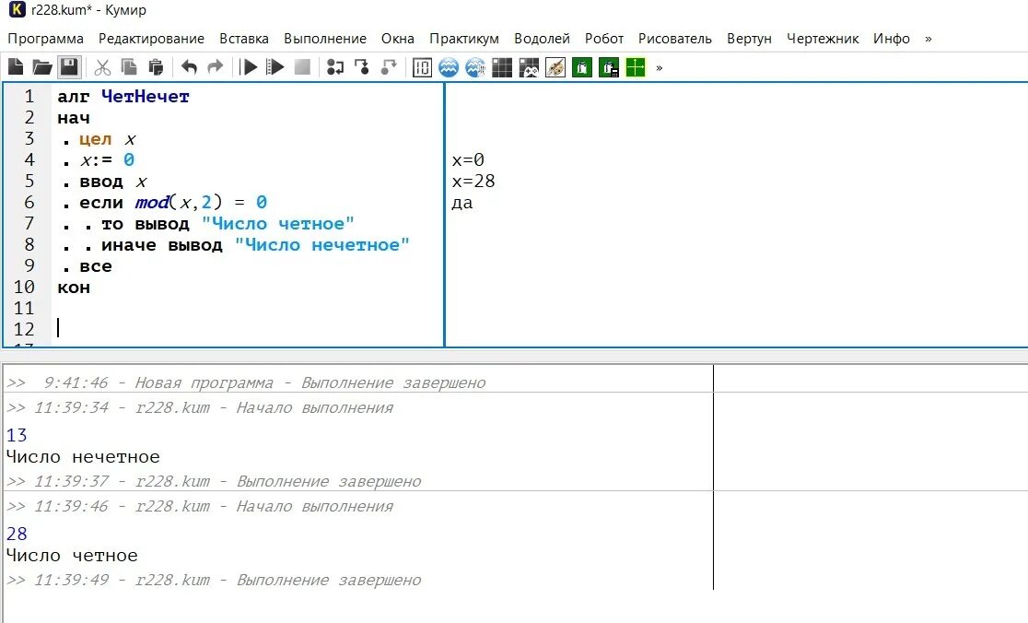Click the grayed step out icon
The image size is (1028, 623).
[389, 67]
